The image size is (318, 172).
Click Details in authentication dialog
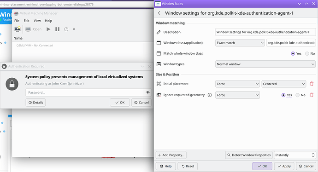pyautogui.click(x=35, y=103)
